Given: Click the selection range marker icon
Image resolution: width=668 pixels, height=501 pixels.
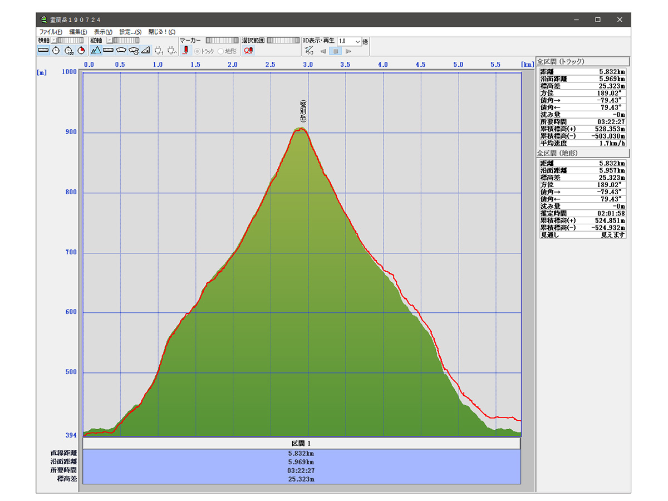Looking at the screenshot, I should pyautogui.click(x=248, y=51).
